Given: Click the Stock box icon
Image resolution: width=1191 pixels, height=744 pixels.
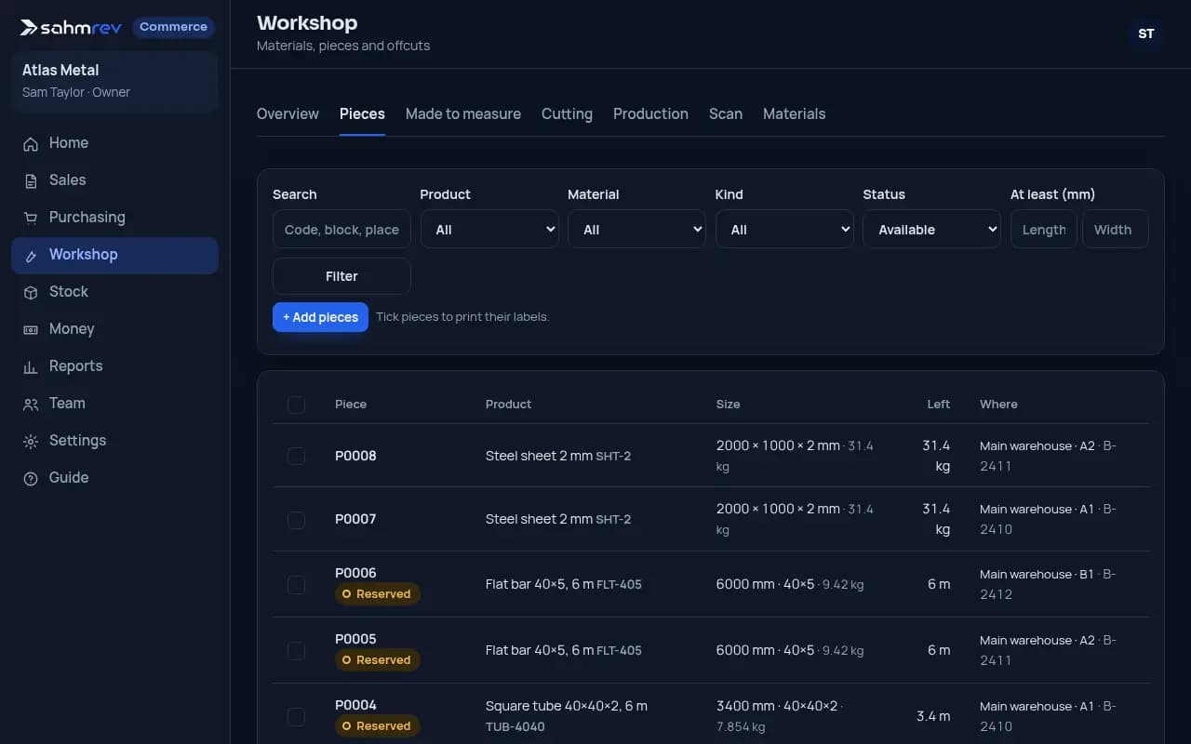Looking at the screenshot, I should [x=31, y=292].
